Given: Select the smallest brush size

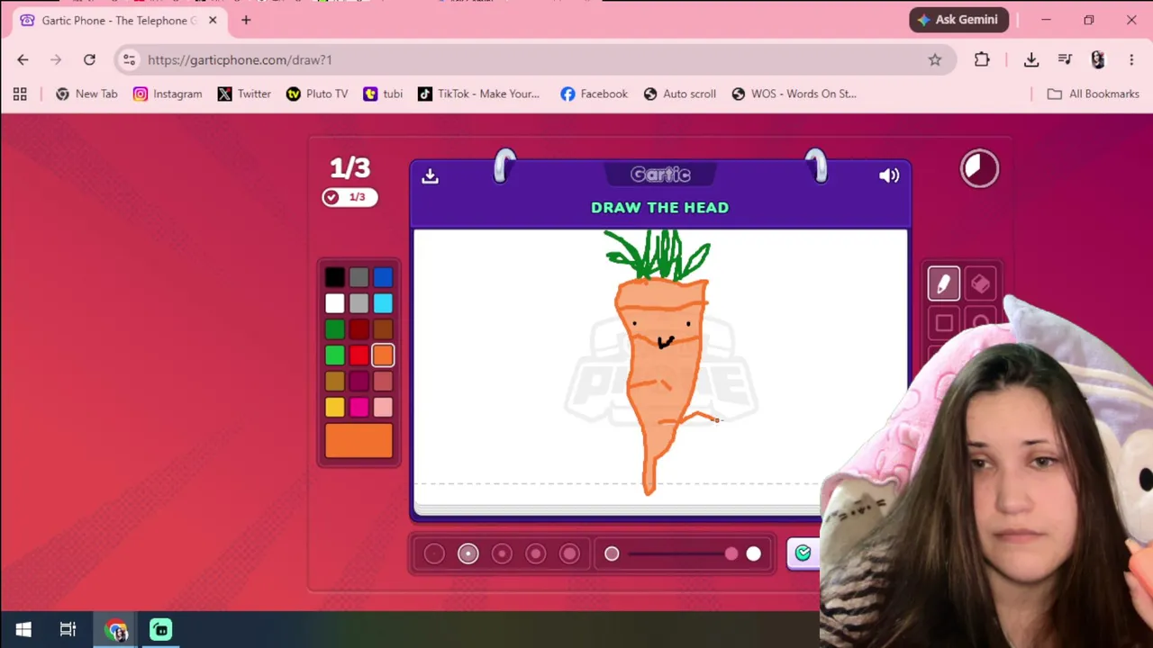Looking at the screenshot, I should 434,553.
